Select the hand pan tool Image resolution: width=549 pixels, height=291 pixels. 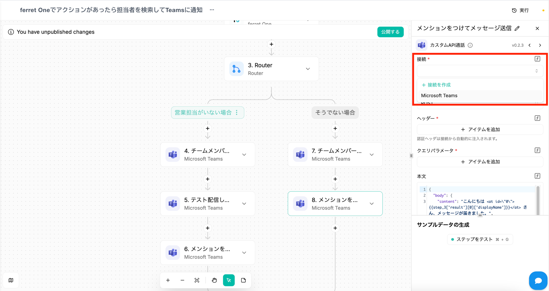pyautogui.click(x=214, y=280)
